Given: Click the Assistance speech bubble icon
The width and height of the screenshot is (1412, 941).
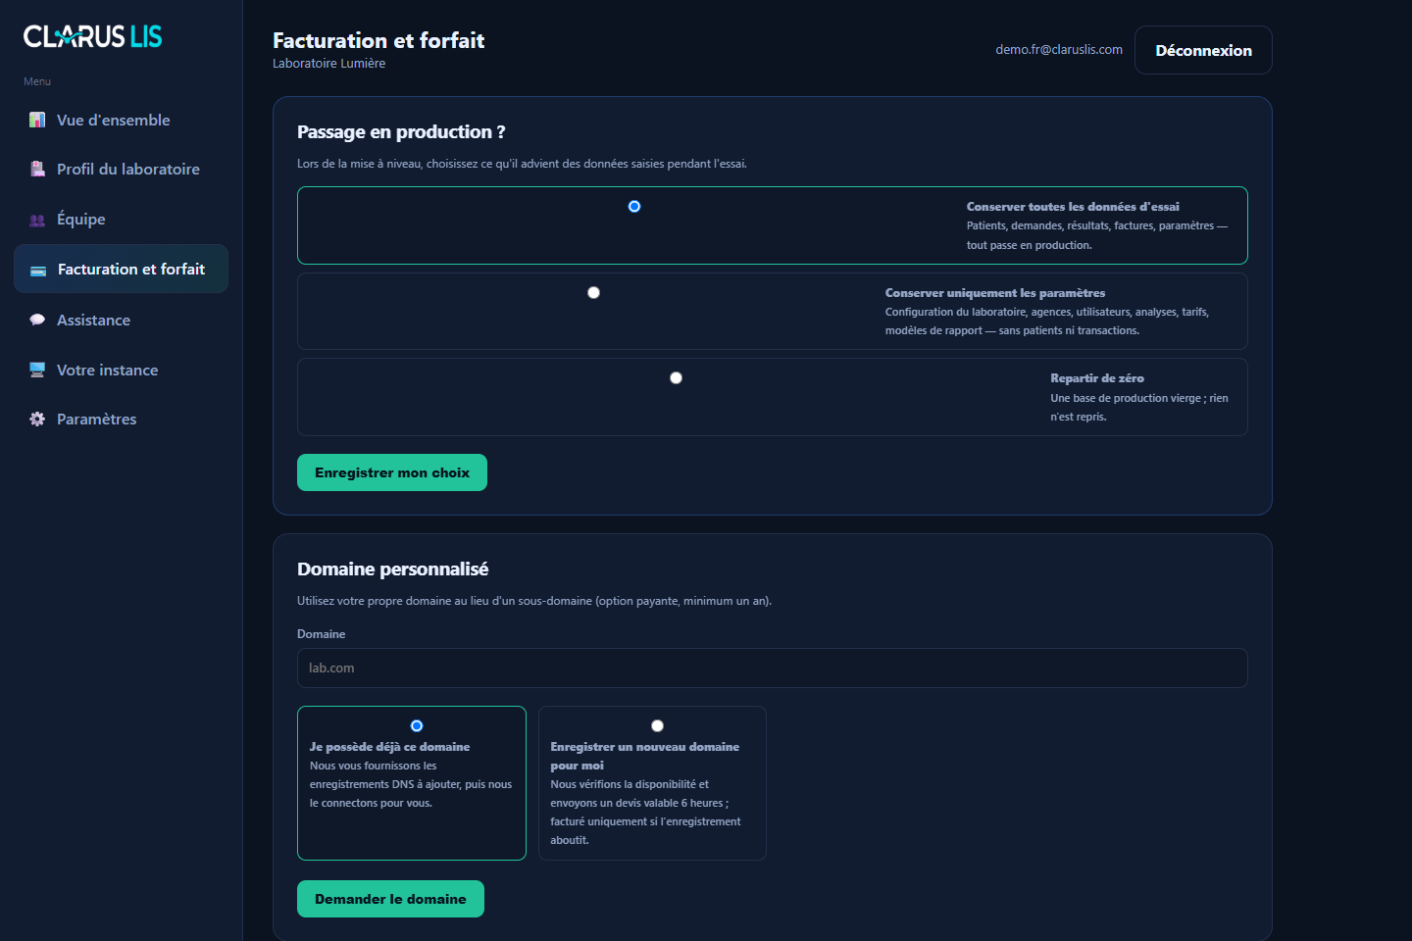Looking at the screenshot, I should tap(37, 320).
